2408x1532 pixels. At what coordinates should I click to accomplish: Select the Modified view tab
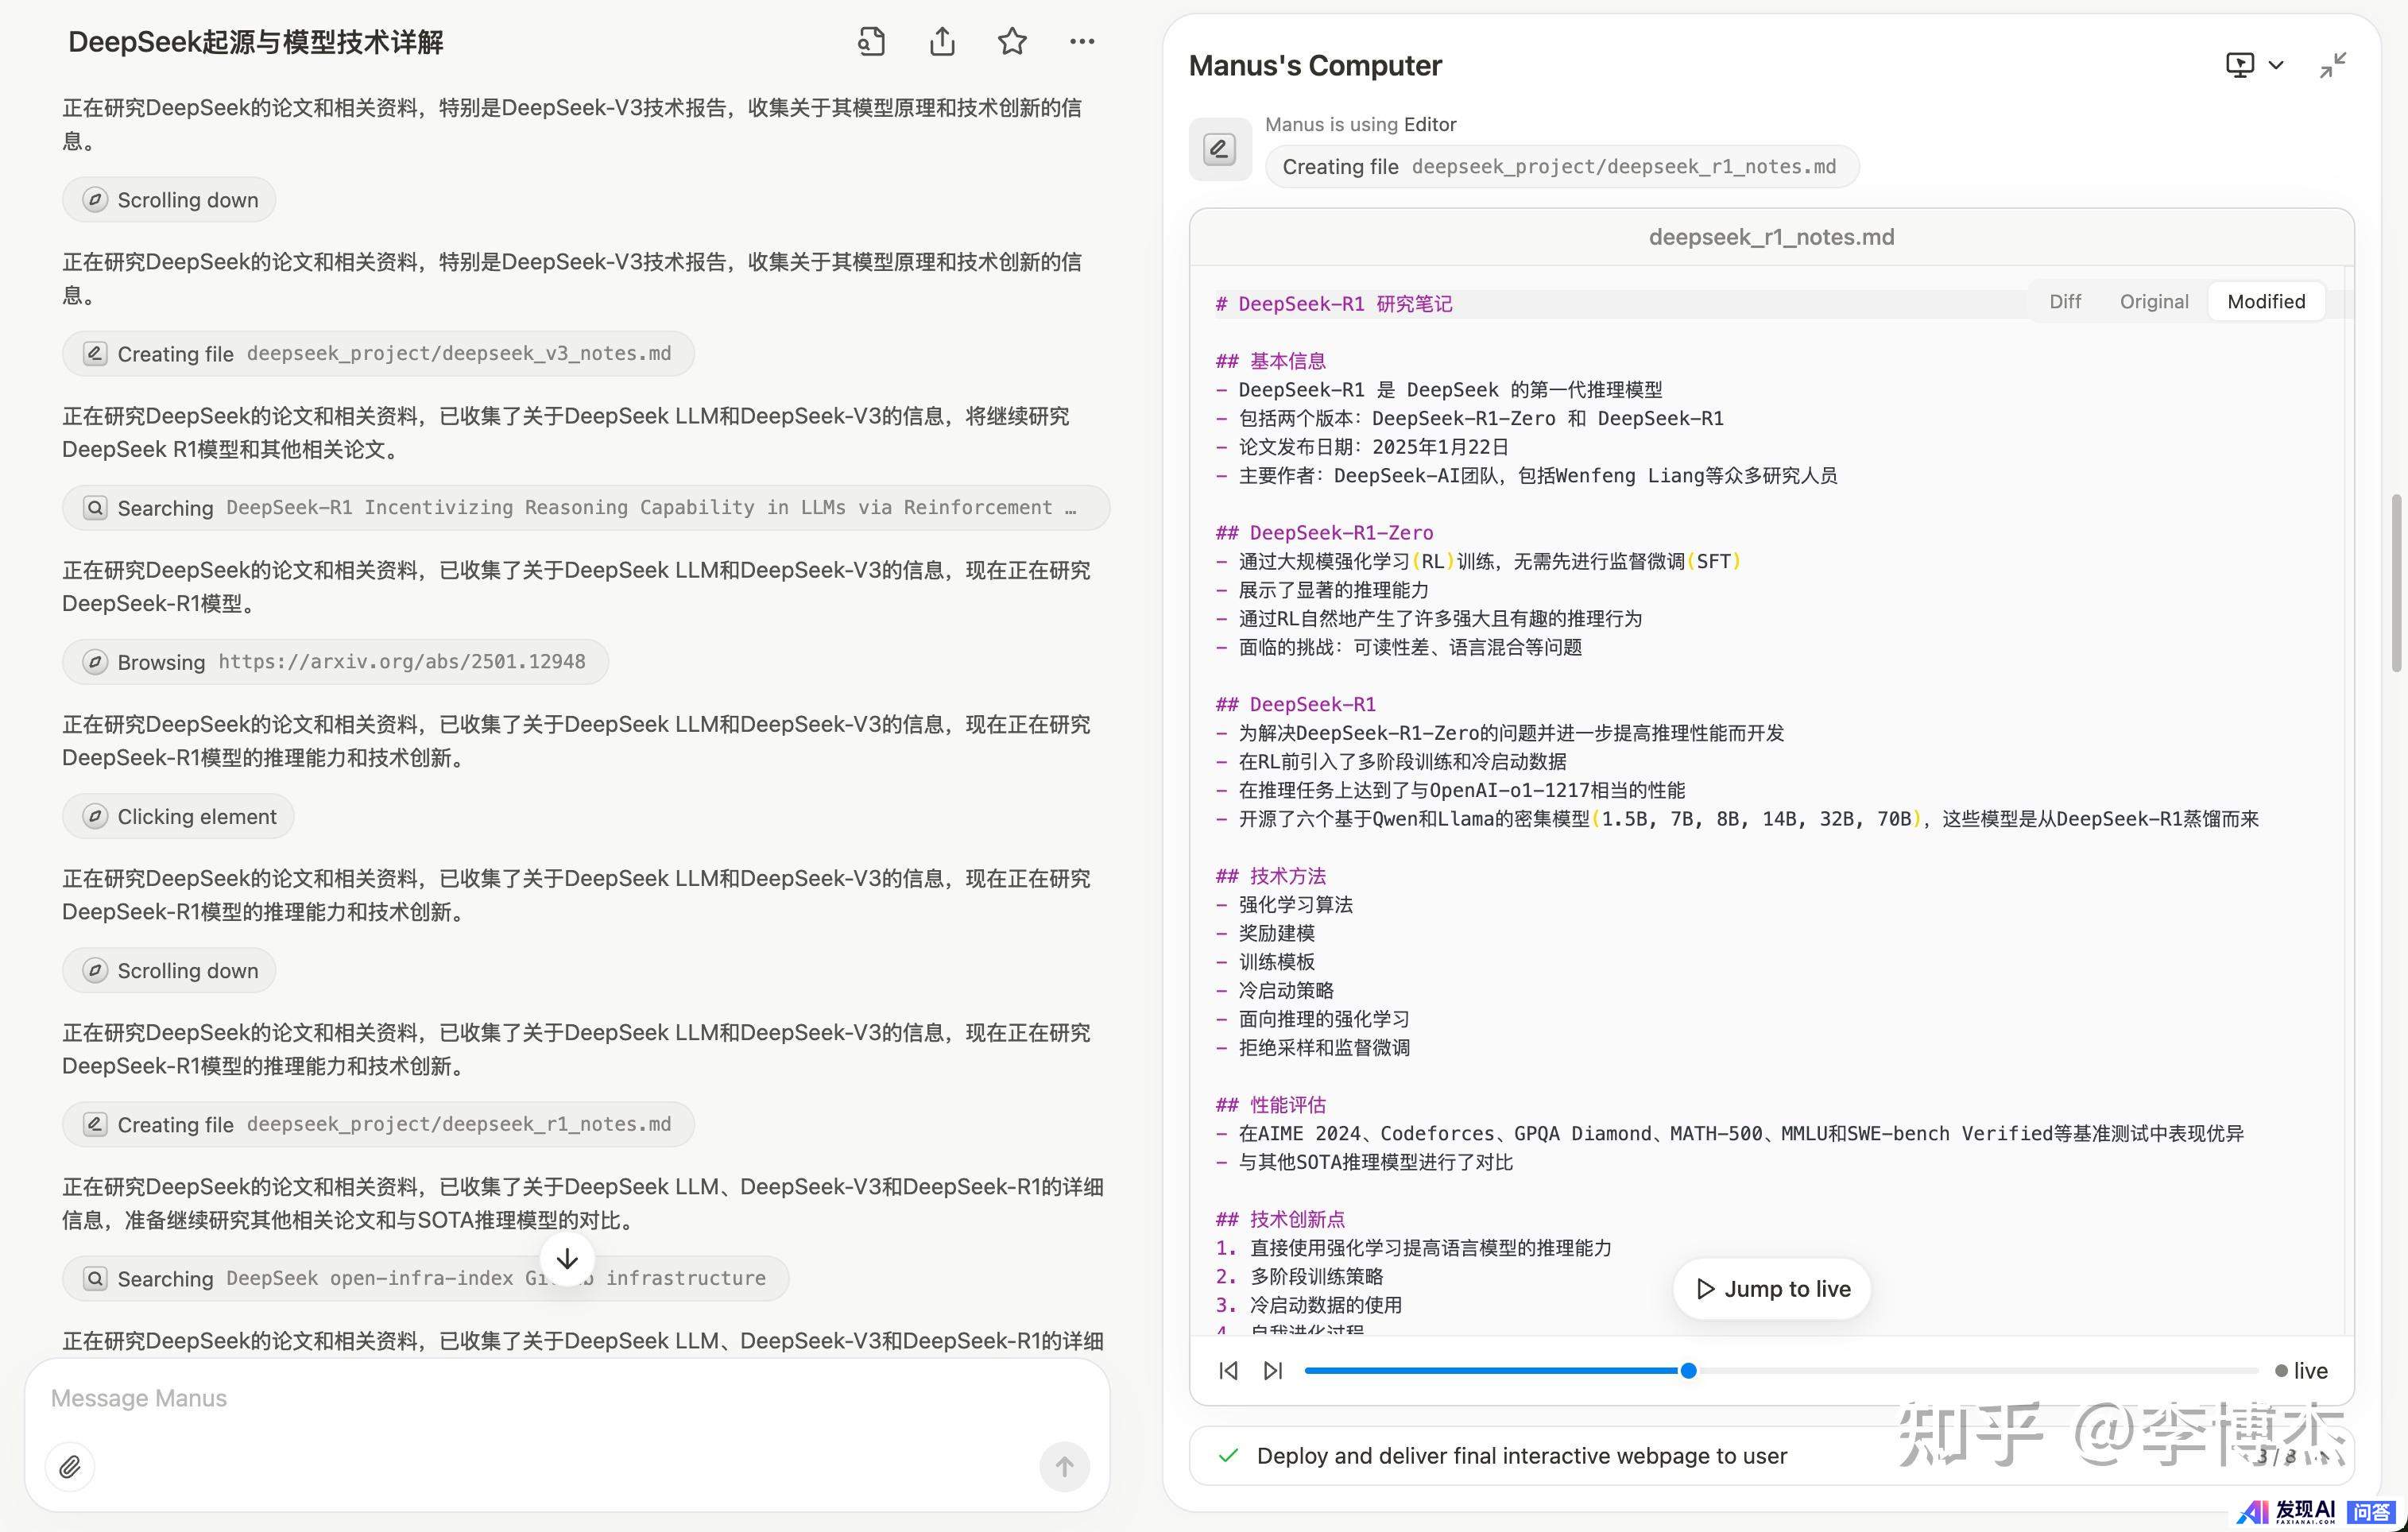point(2266,302)
